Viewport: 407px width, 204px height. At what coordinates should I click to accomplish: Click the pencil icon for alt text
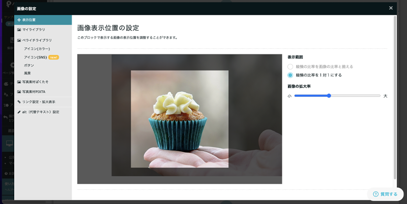tap(19, 112)
